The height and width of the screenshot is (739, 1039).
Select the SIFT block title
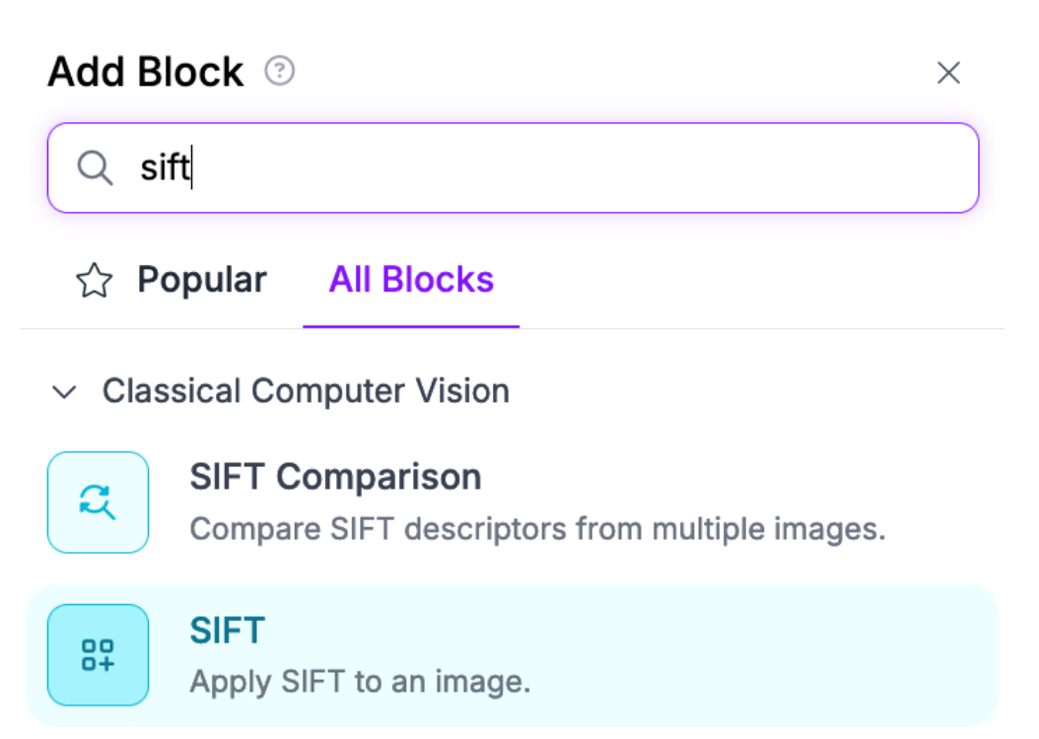tap(228, 631)
